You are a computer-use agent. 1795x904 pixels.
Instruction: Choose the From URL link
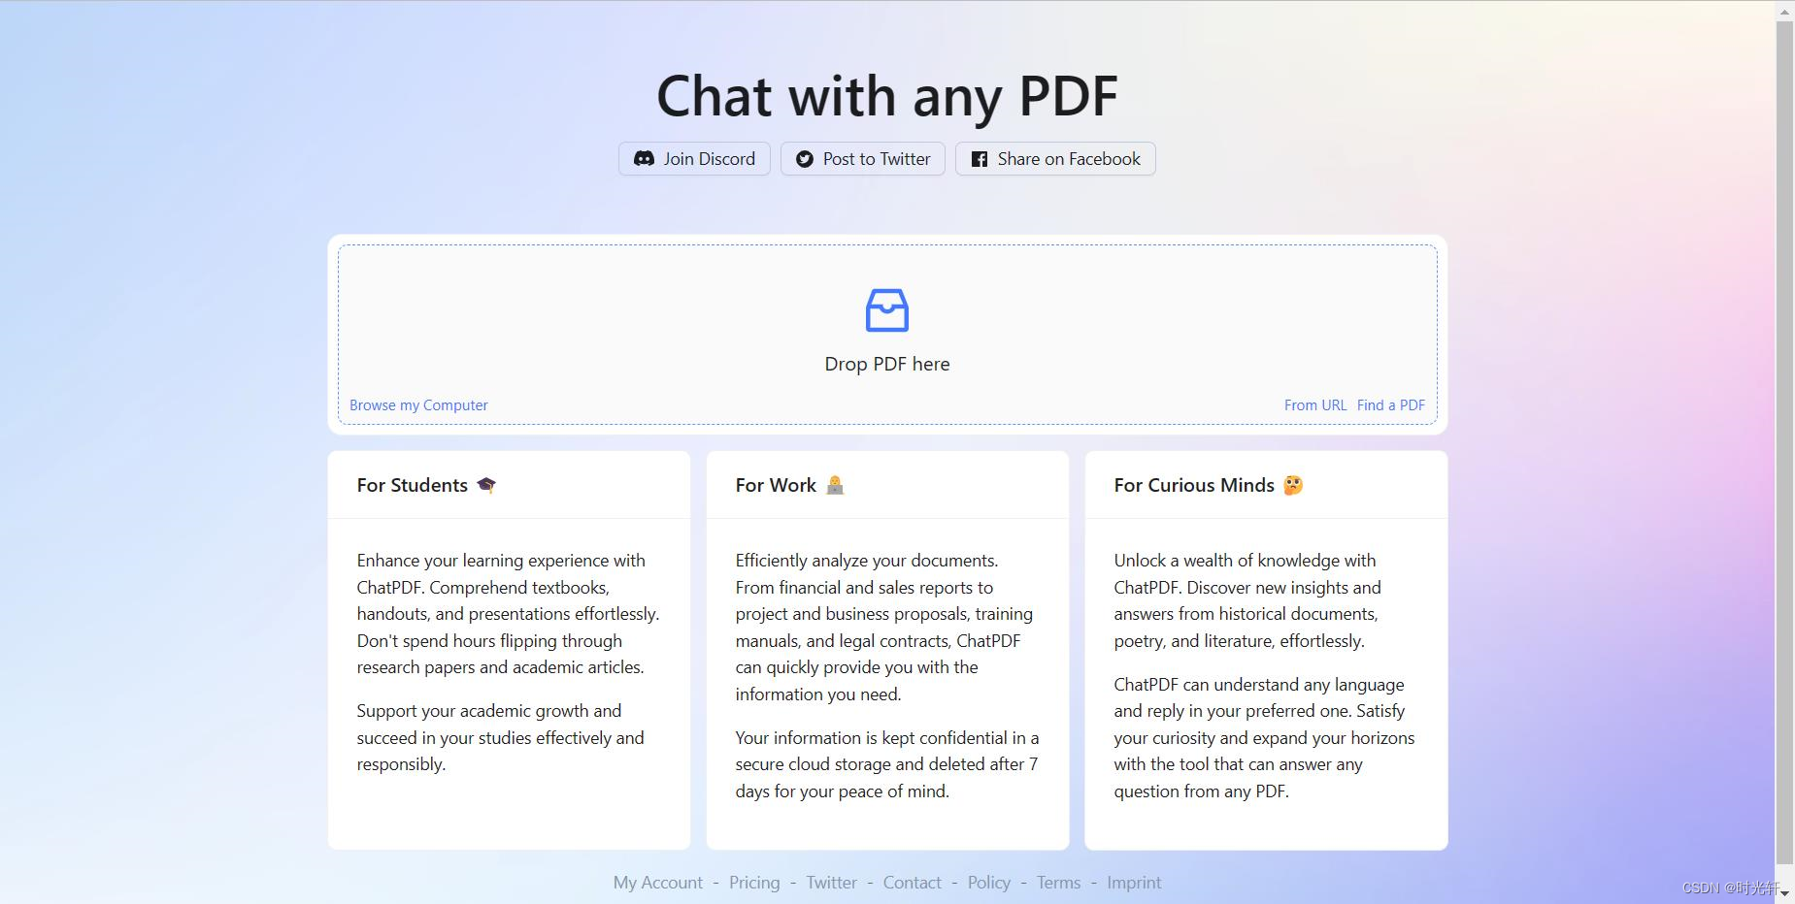pos(1315,405)
